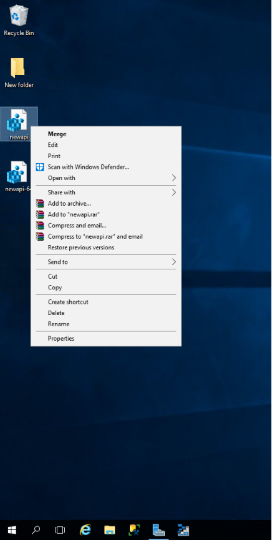The height and width of the screenshot is (540, 272).
Task: Open Server Manager from the taskbar
Action: tap(158, 529)
